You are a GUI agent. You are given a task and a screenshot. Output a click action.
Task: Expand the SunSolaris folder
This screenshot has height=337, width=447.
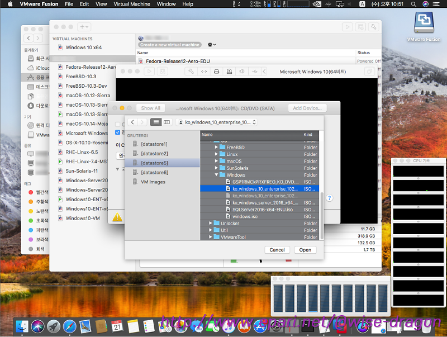pos(216,168)
